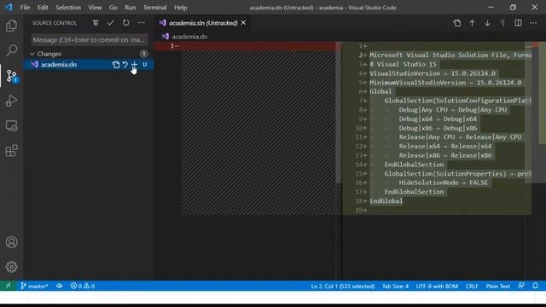Open the Edit menu
546x307 pixels.
43,8
